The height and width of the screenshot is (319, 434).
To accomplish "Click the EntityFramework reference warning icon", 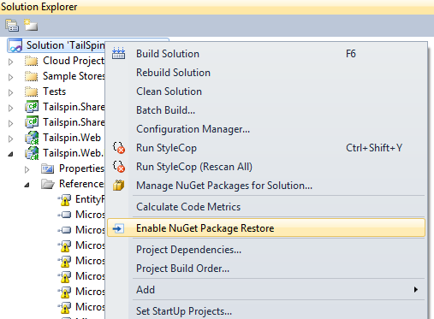I will (64, 199).
